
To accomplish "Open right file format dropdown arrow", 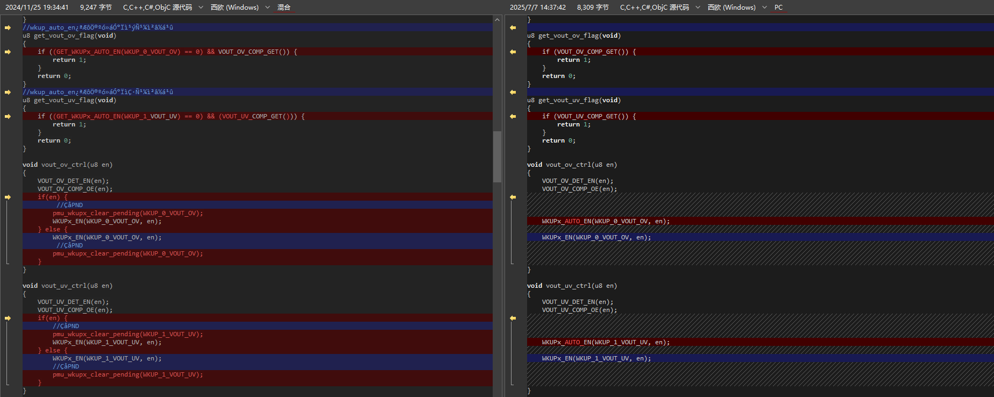I will [698, 8].
